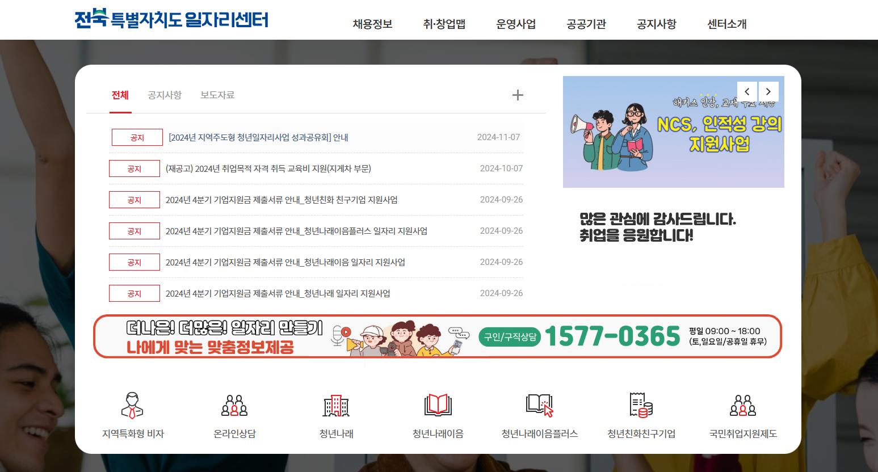
Task: Advance the banner carousel with right arrow
Action: pos(768,91)
